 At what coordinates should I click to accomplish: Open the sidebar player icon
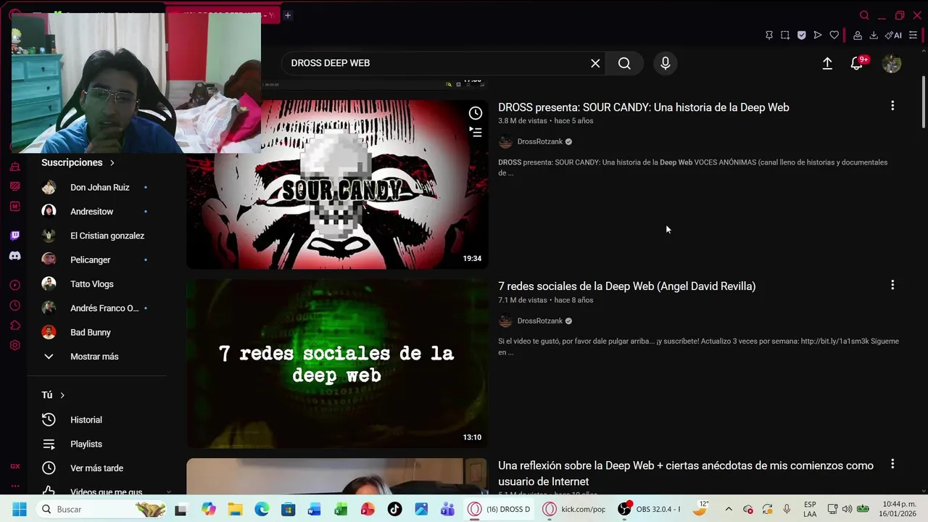pyautogui.click(x=14, y=285)
